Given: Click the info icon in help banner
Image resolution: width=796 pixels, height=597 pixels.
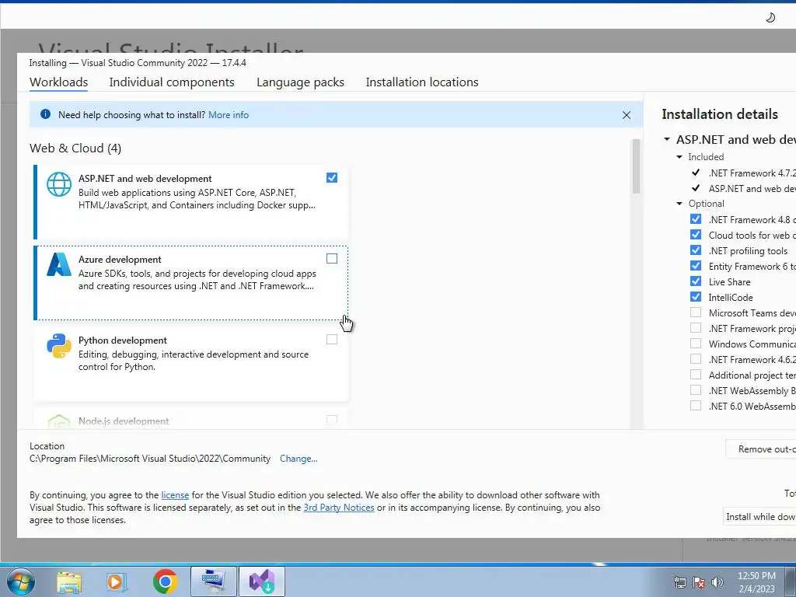Looking at the screenshot, I should 45,114.
